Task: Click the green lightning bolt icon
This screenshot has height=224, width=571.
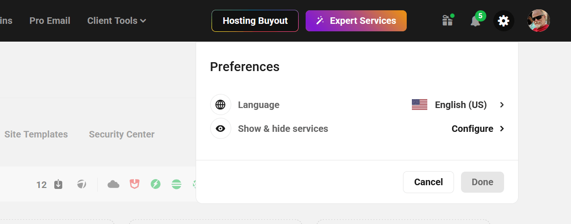Action: [x=155, y=184]
